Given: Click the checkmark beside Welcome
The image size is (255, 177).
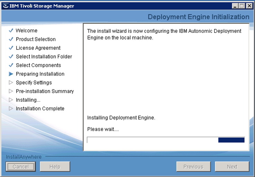Looking at the screenshot, I should point(11,31).
